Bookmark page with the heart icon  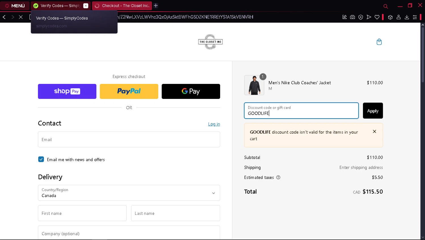tap(377, 17)
